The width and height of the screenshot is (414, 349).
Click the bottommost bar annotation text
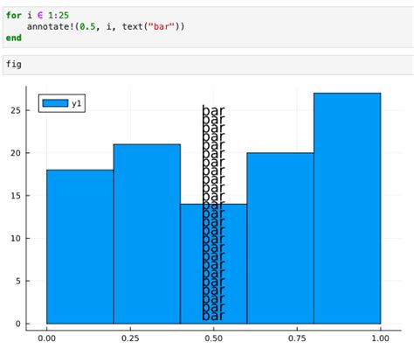point(213,316)
